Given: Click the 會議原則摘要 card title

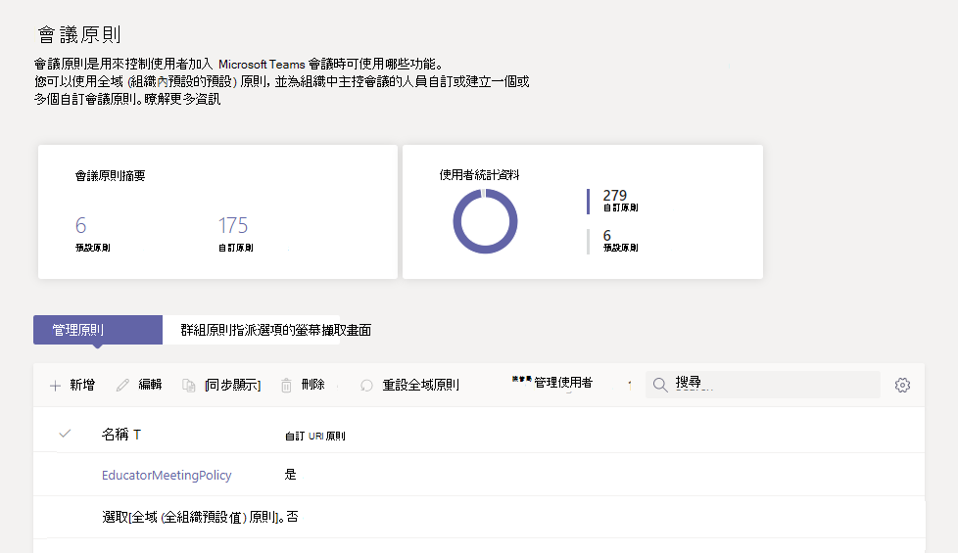Looking at the screenshot, I should (110, 176).
